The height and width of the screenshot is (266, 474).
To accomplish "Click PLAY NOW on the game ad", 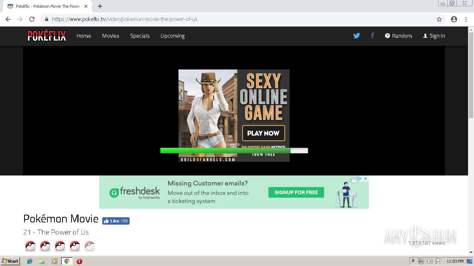I will click(x=264, y=133).
